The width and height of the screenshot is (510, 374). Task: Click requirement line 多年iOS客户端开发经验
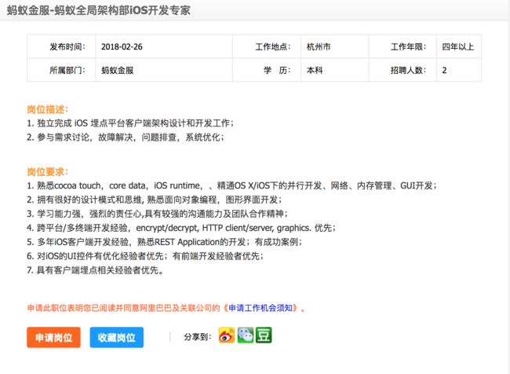click(x=165, y=242)
